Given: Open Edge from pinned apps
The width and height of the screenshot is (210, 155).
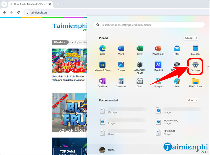Looking at the screenshot, I should pos(103,50).
